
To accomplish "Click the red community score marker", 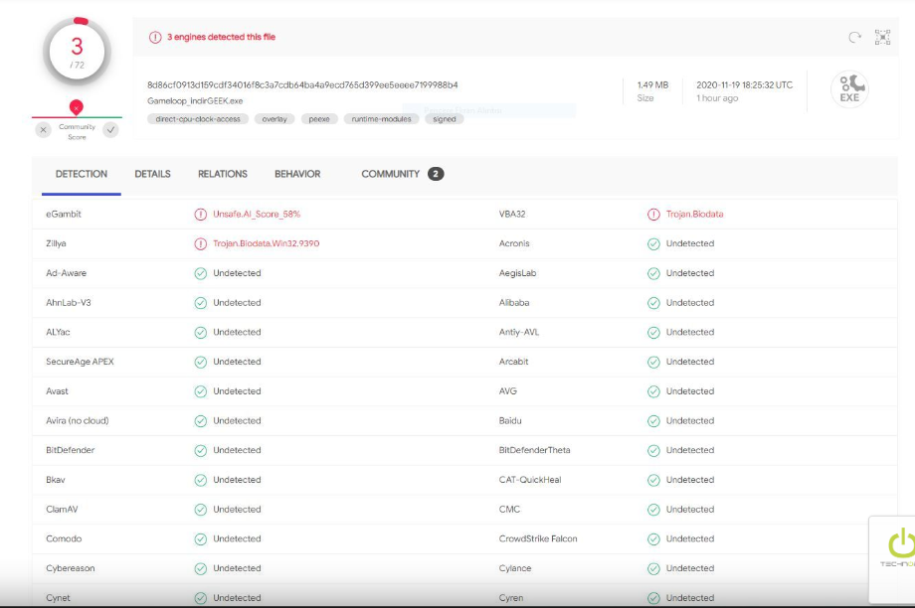I will click(x=76, y=107).
